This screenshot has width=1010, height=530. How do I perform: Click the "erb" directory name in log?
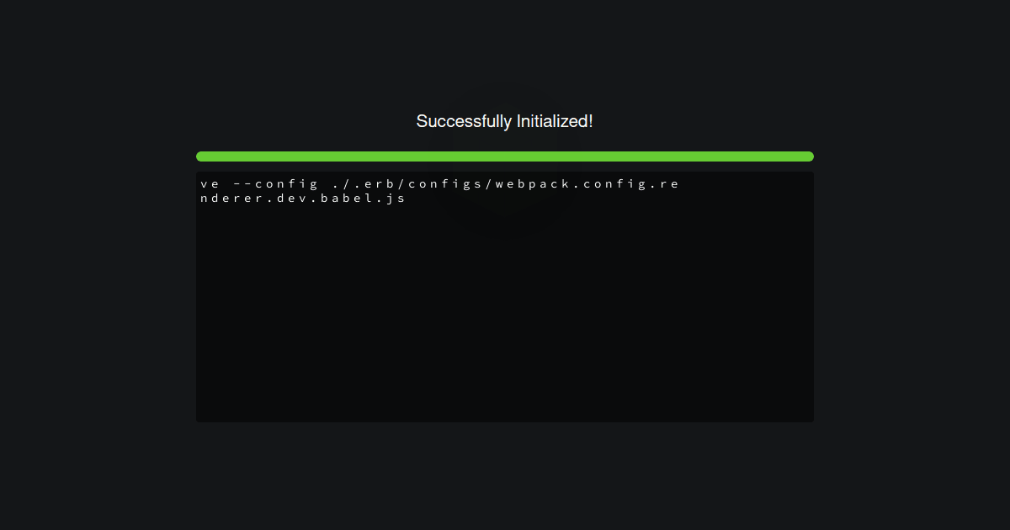click(x=380, y=183)
